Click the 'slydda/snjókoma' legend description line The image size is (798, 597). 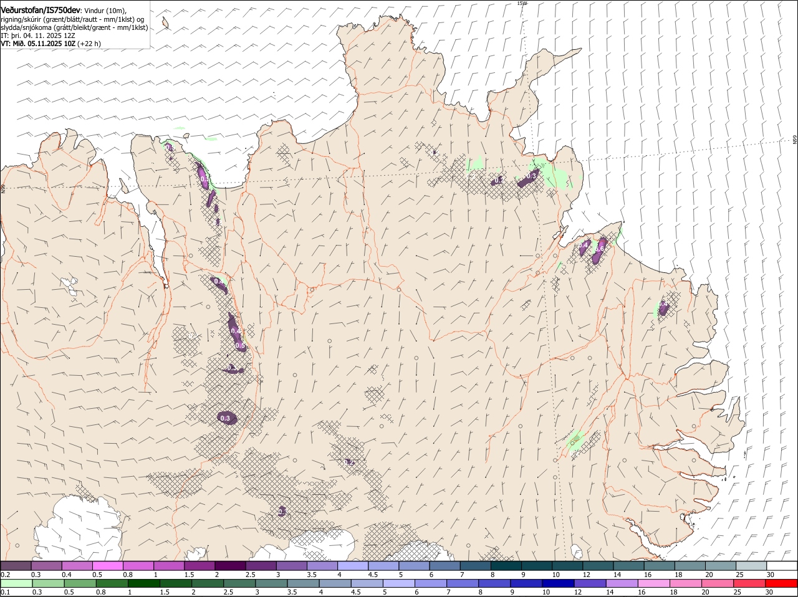(74, 27)
